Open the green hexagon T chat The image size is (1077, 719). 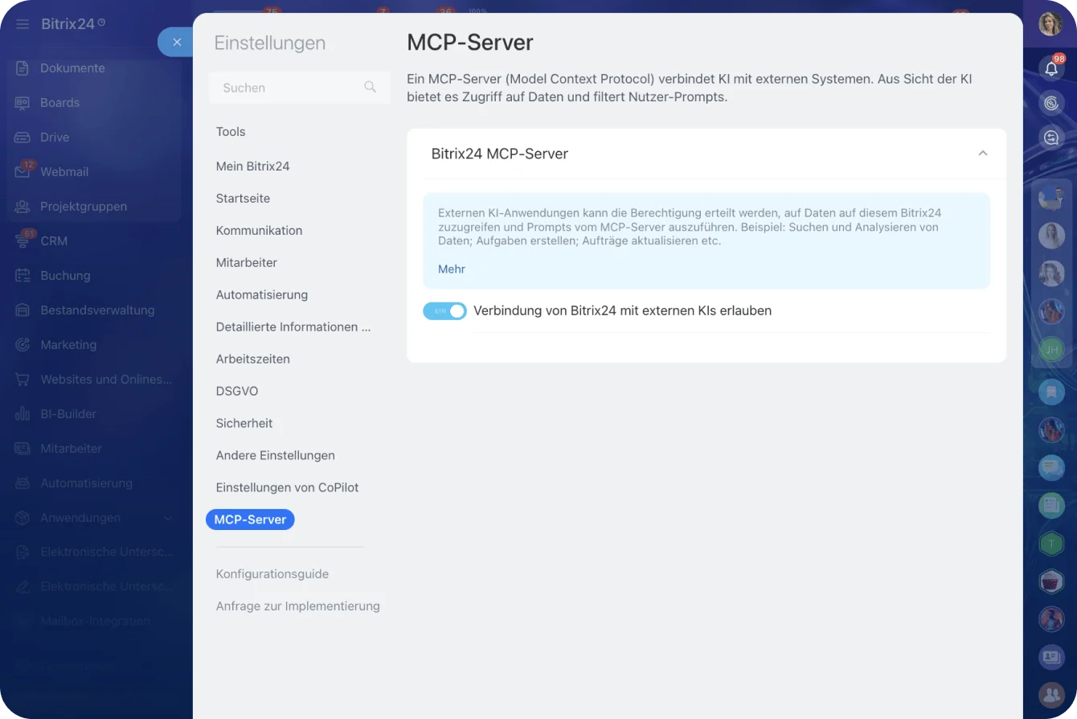pos(1051,544)
